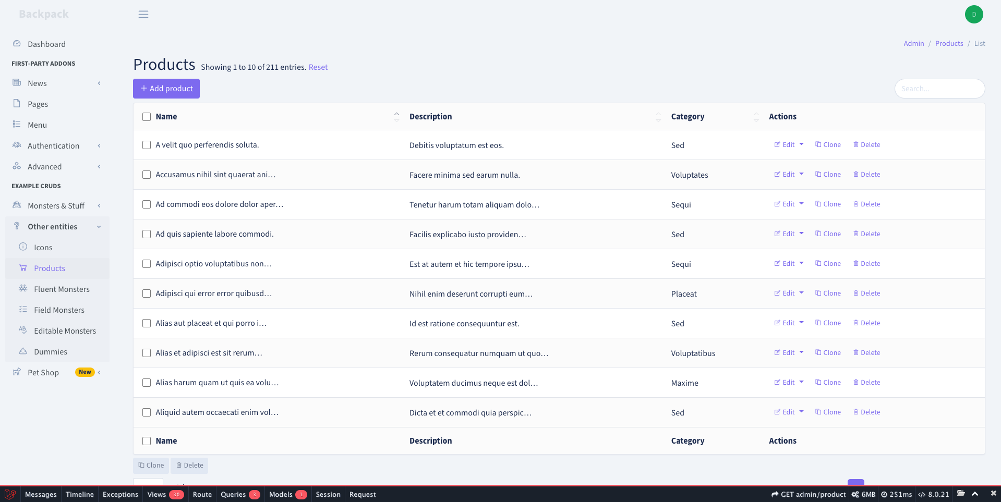
Task: Open the debugbar Session tab
Action: [x=328, y=494]
